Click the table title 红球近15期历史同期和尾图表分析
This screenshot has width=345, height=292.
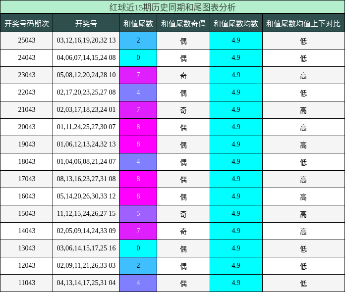(x=172, y=7)
